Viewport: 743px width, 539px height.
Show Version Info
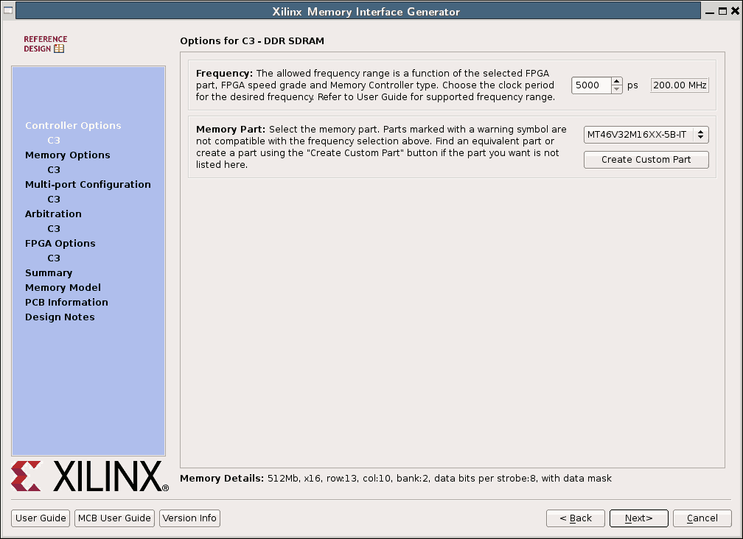[x=189, y=518]
